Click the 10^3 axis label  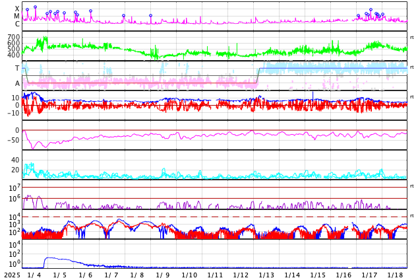tap(14, 225)
